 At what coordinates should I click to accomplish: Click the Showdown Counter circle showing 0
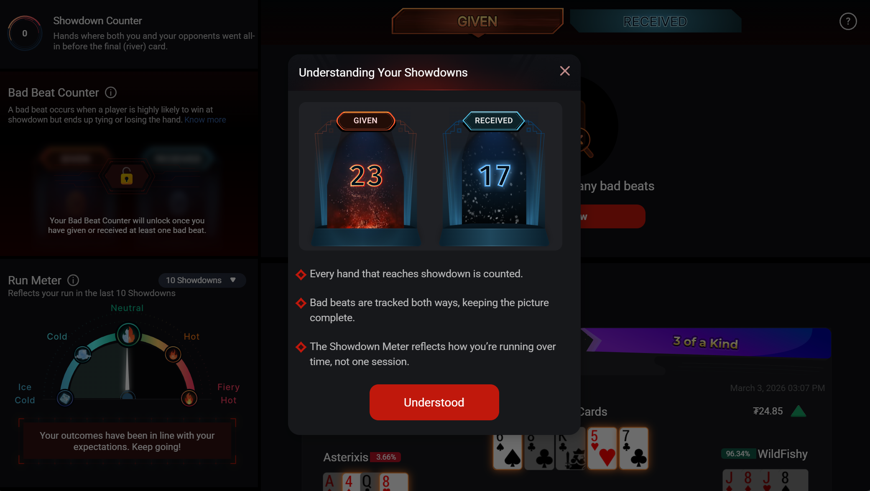click(x=25, y=33)
